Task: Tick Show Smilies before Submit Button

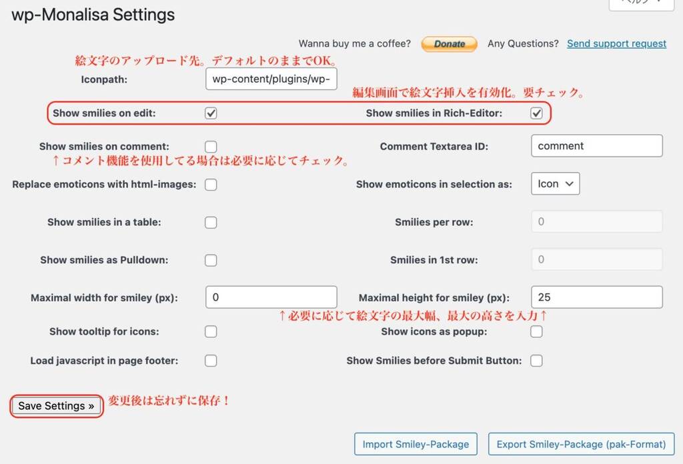Action: point(536,361)
